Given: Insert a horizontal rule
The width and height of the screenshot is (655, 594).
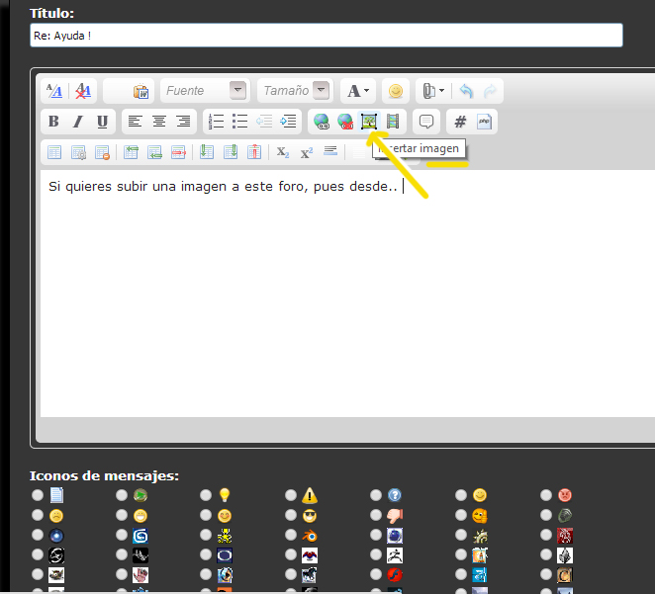Looking at the screenshot, I should (x=330, y=151).
